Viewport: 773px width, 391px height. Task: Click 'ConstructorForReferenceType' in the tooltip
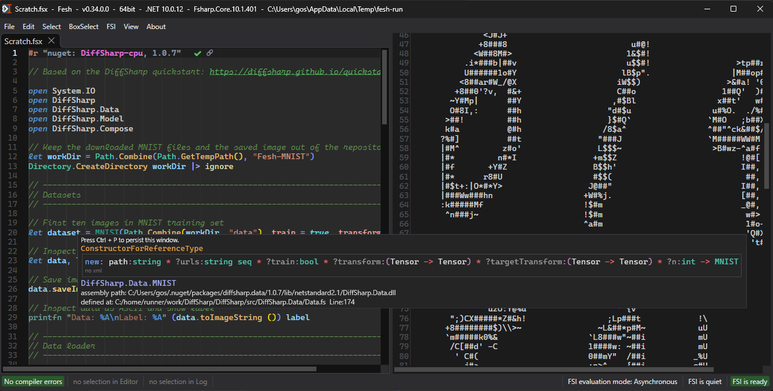point(142,249)
